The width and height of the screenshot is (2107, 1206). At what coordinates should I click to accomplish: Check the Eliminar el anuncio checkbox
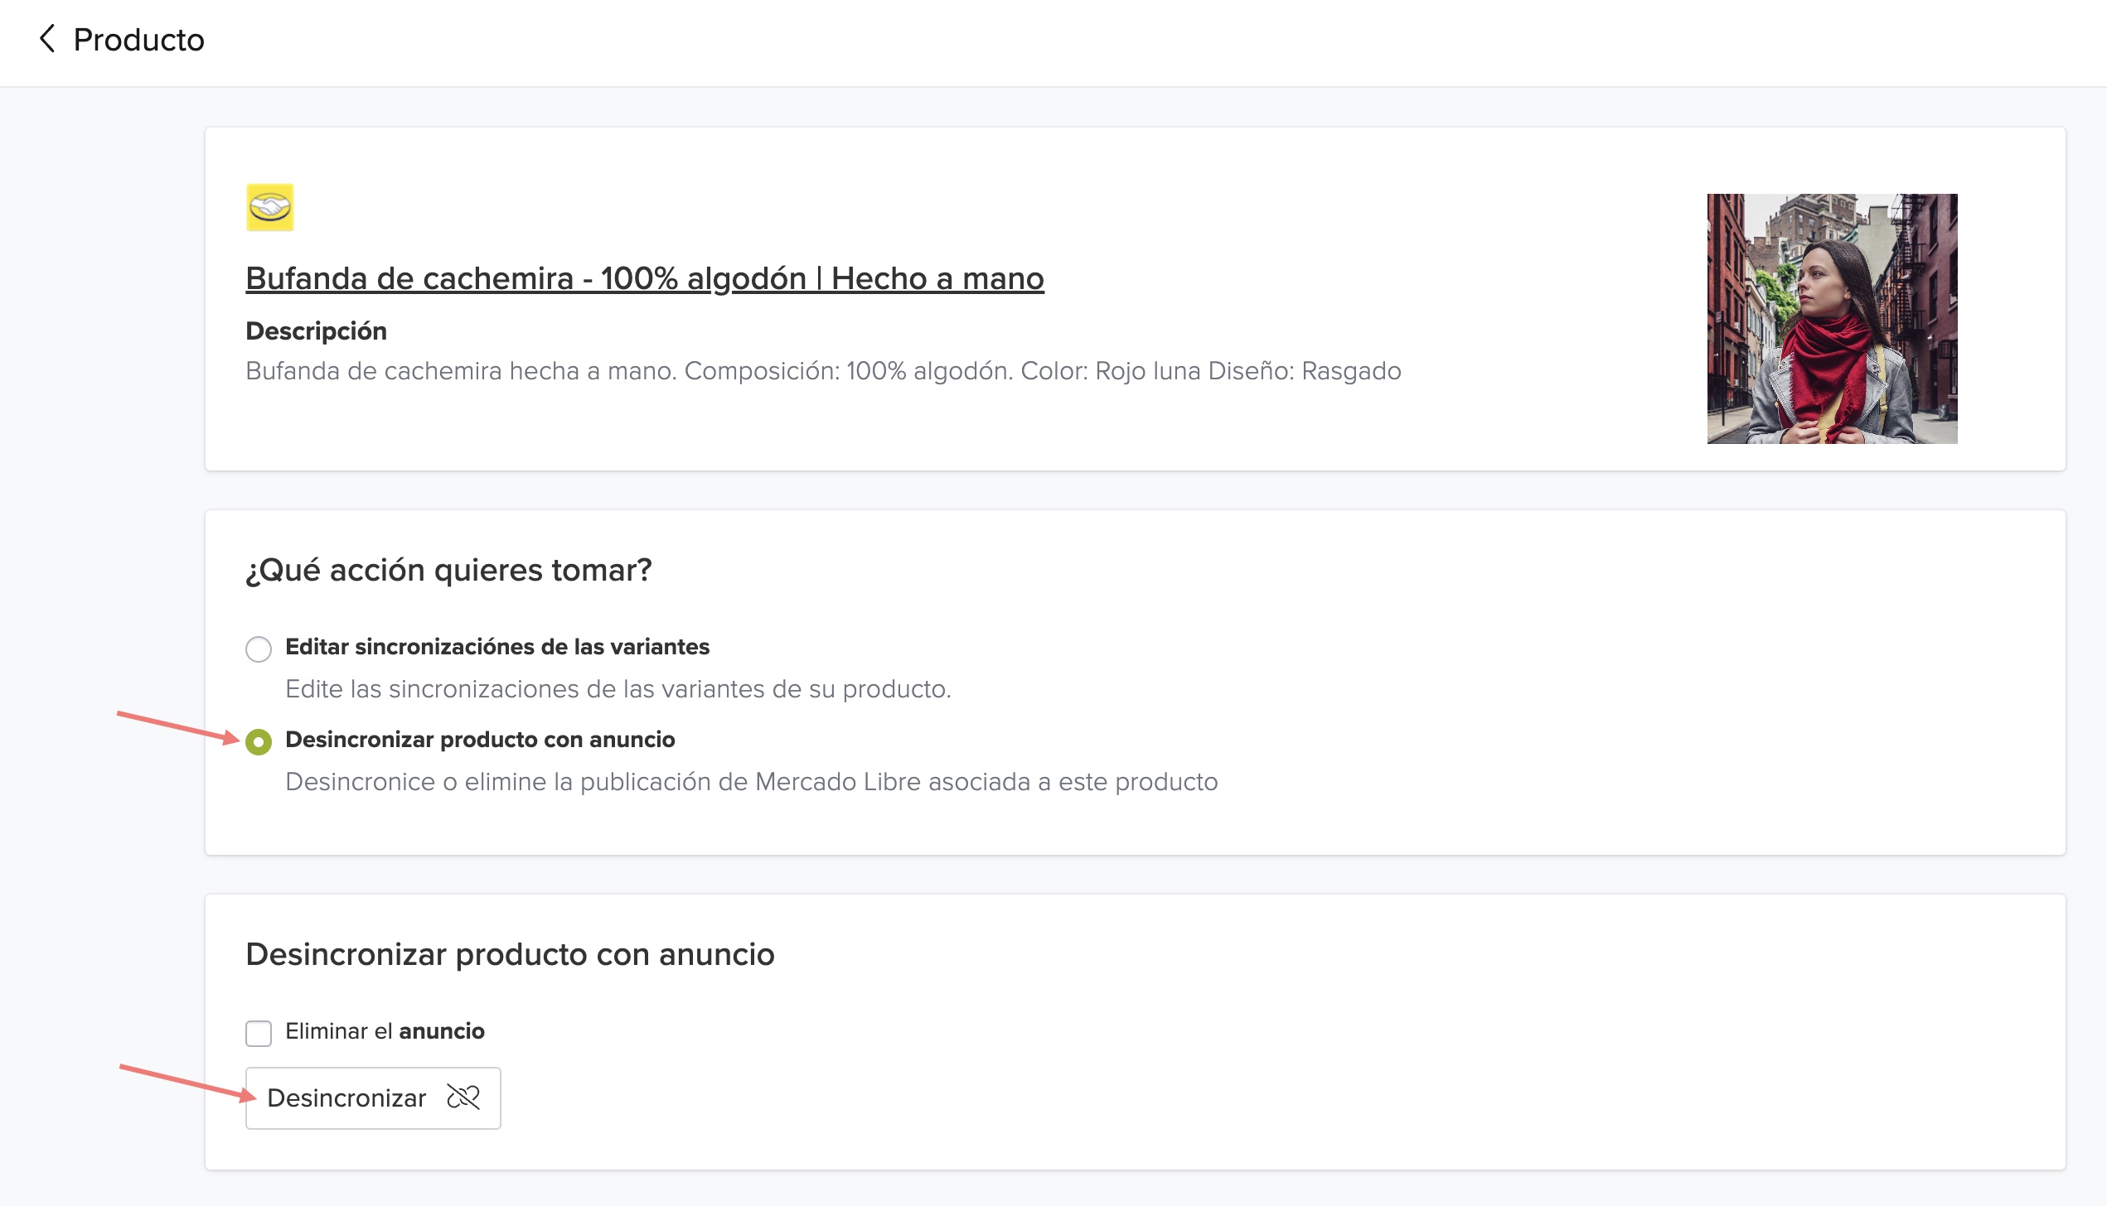[x=259, y=1033]
